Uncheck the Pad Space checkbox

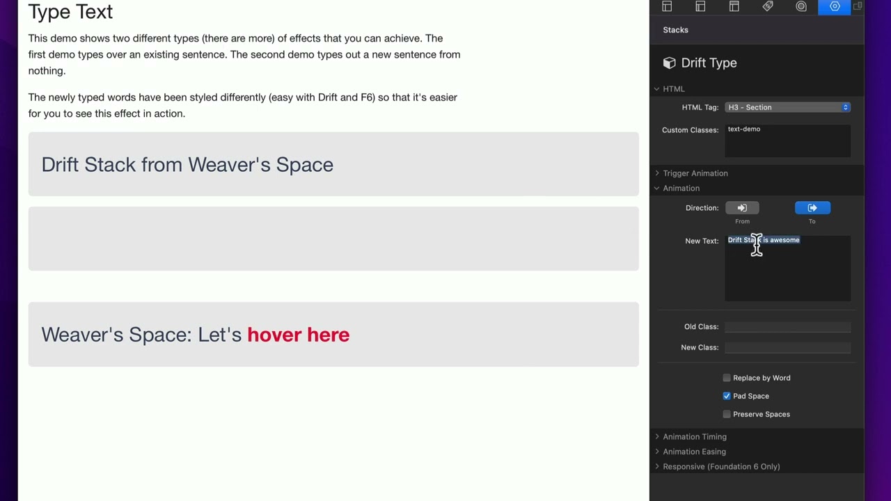pos(727,396)
